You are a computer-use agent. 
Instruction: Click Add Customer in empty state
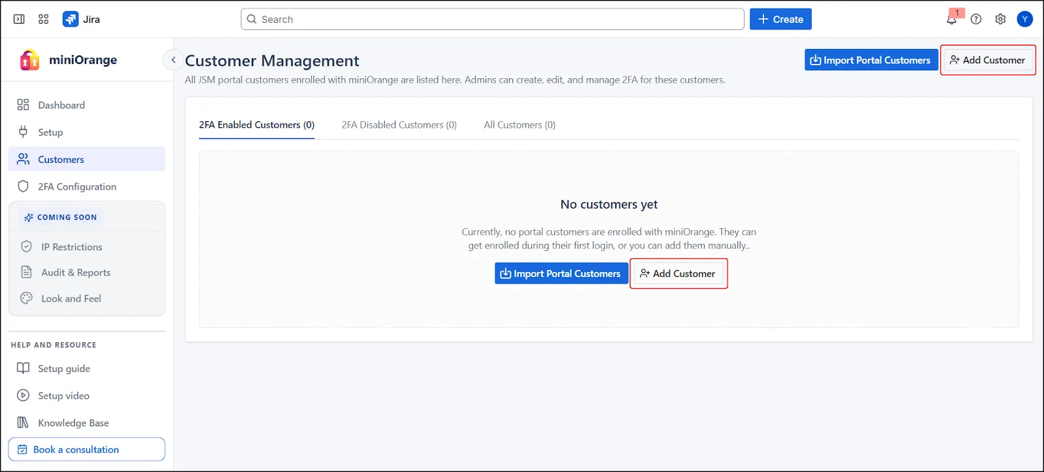click(679, 274)
